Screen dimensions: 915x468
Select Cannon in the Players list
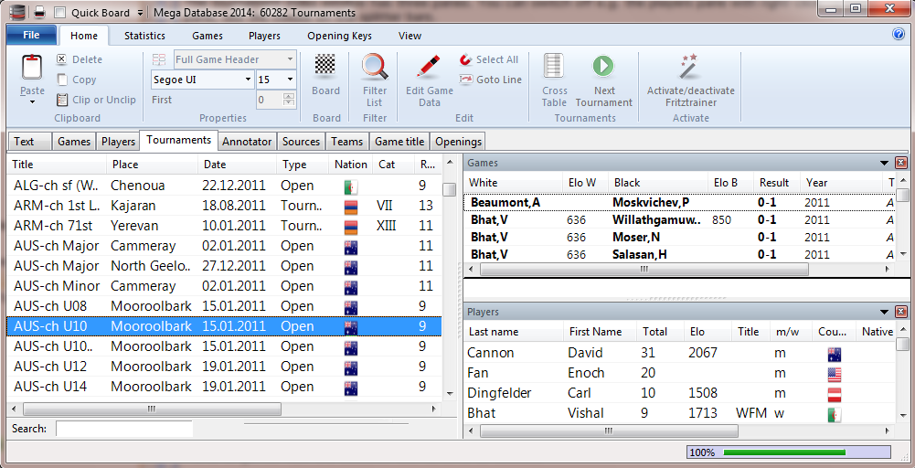pyautogui.click(x=491, y=354)
